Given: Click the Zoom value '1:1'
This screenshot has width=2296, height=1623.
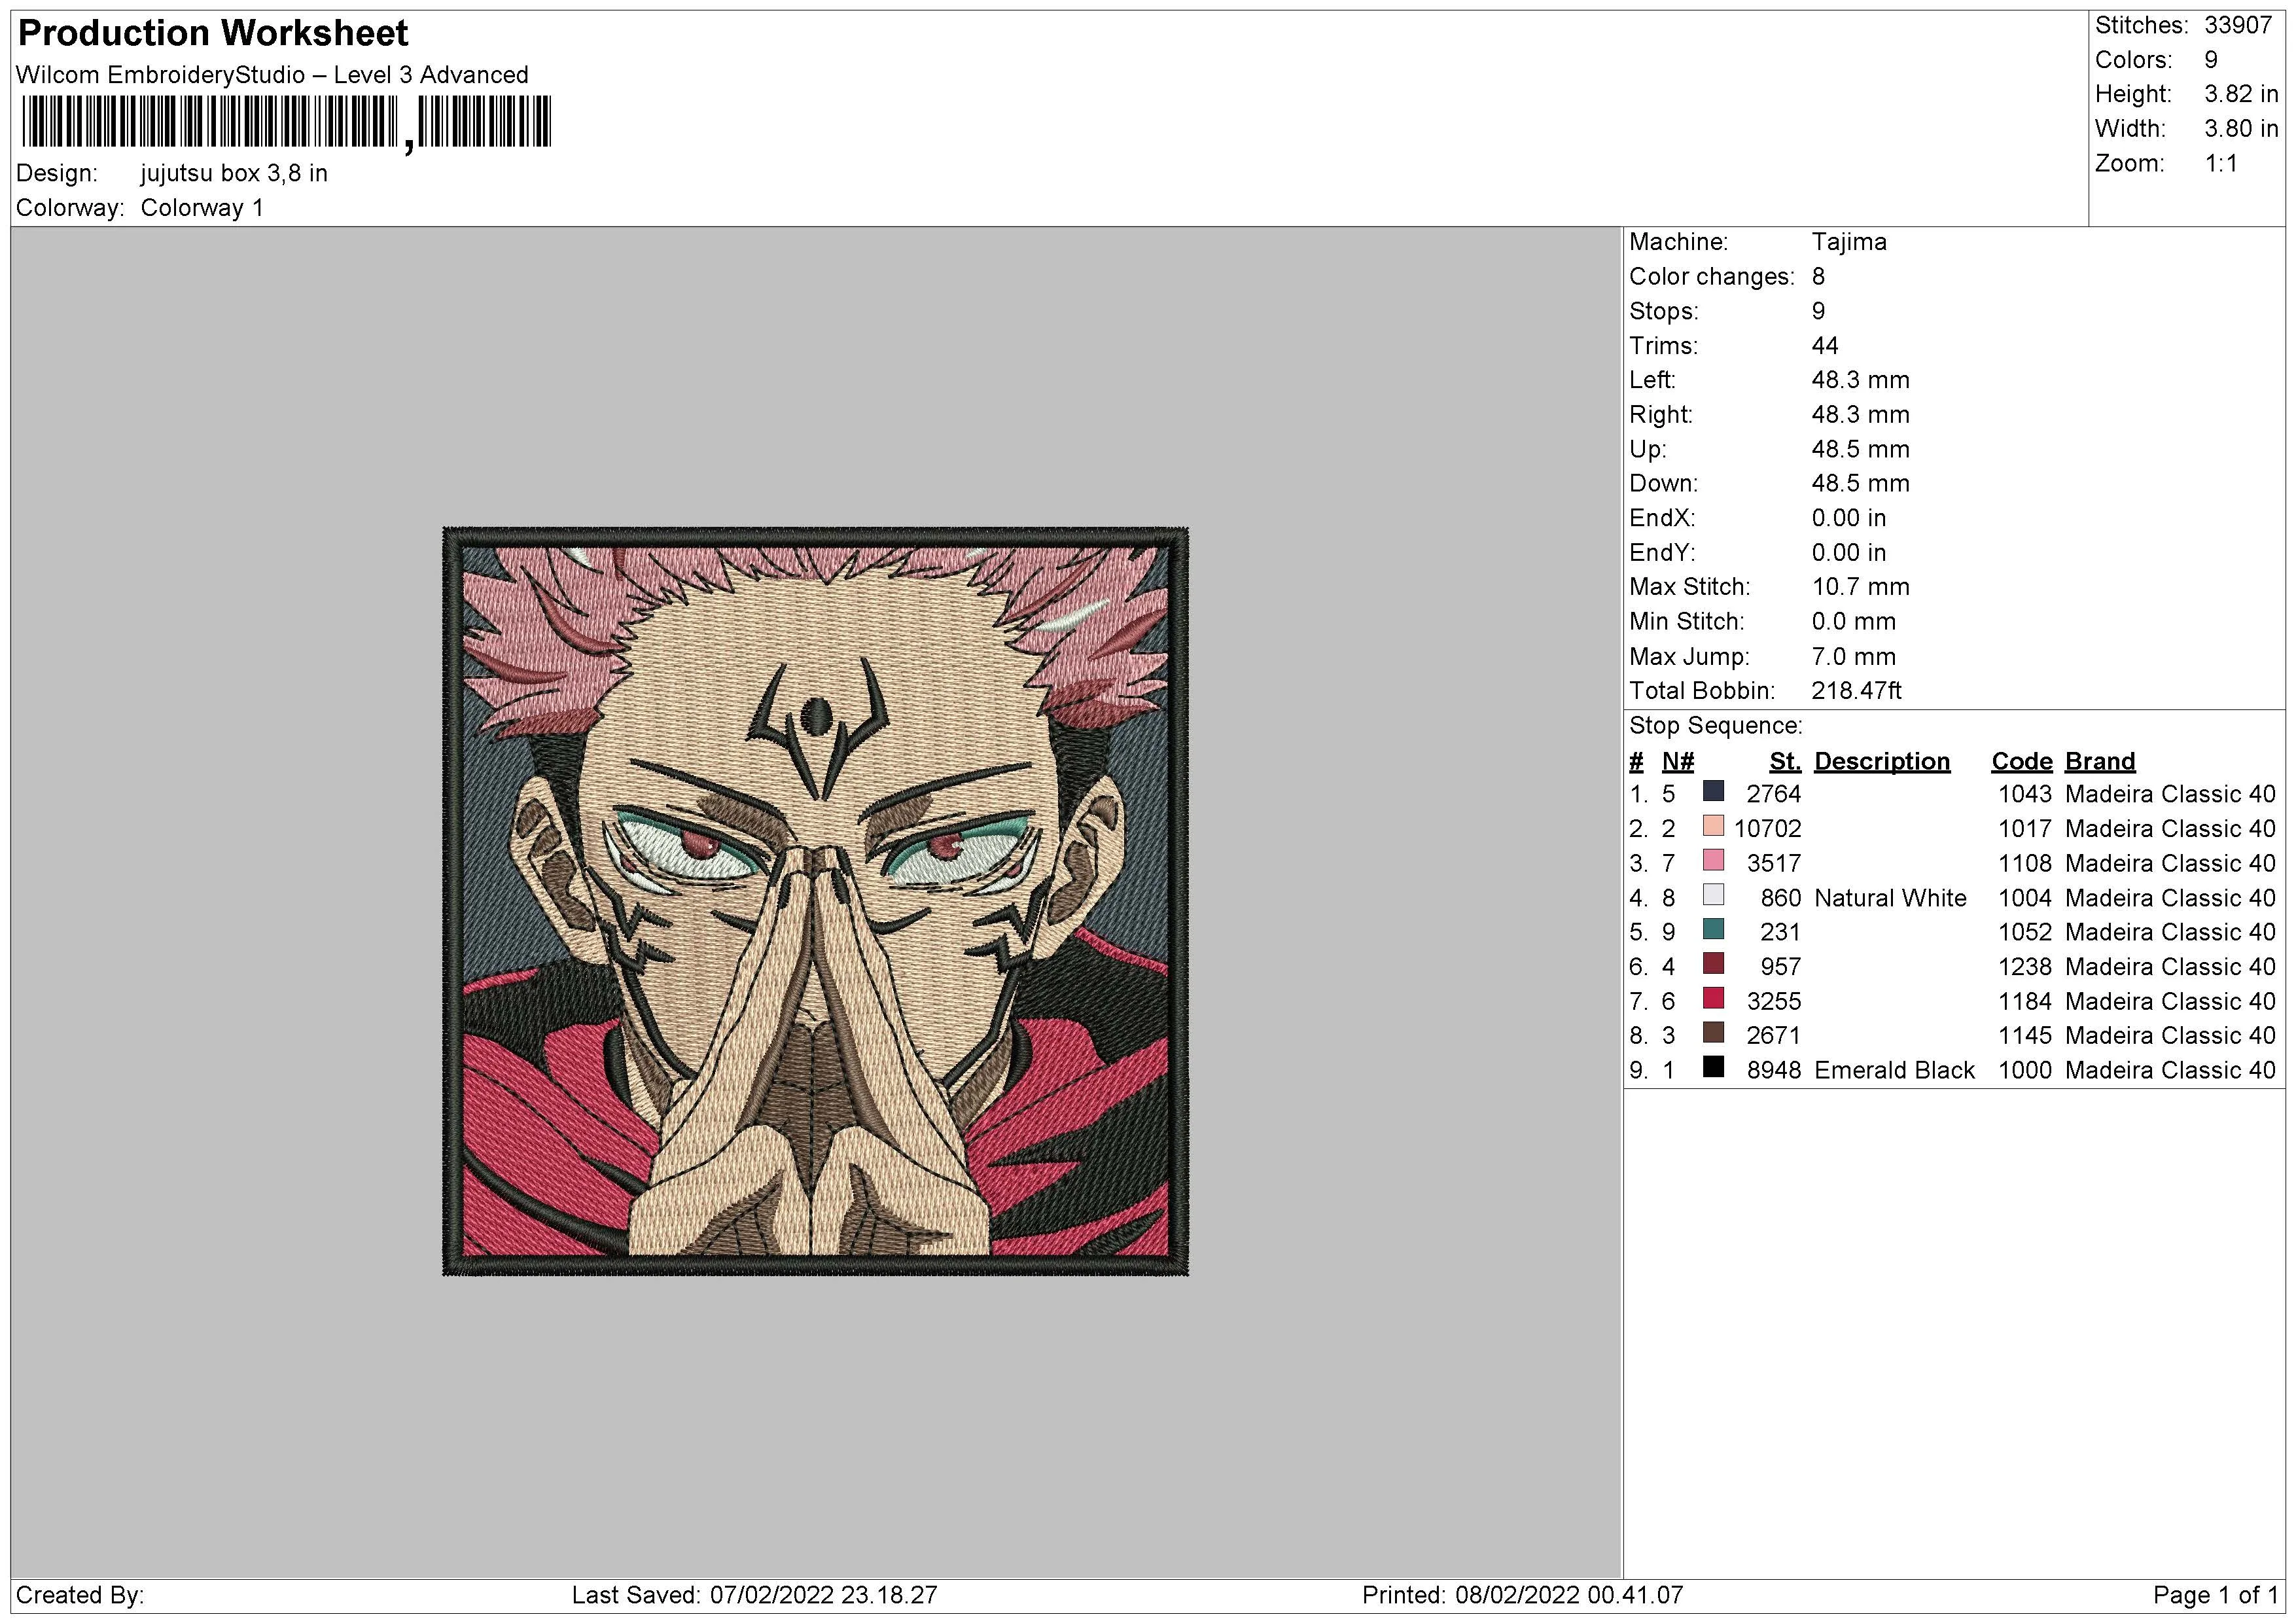Looking at the screenshot, I should pos(2221,163).
